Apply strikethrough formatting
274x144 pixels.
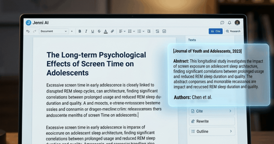click(x=99, y=31)
